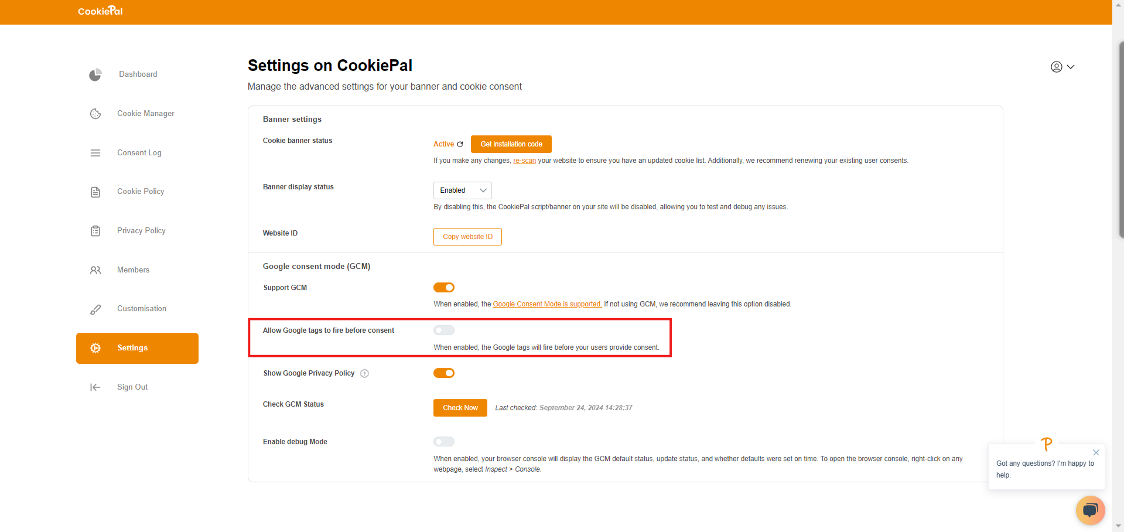Click the page vertical scrollbar thumb
1124x532 pixels.
(1120, 140)
